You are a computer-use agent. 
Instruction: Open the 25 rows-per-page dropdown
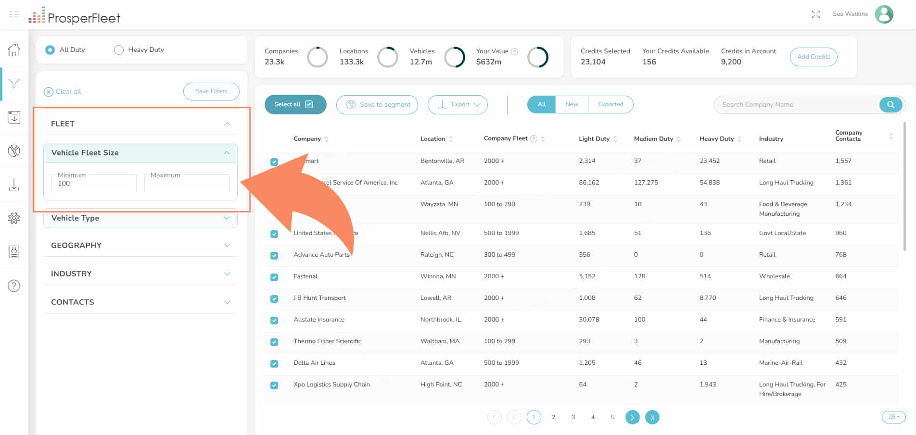[x=894, y=417]
